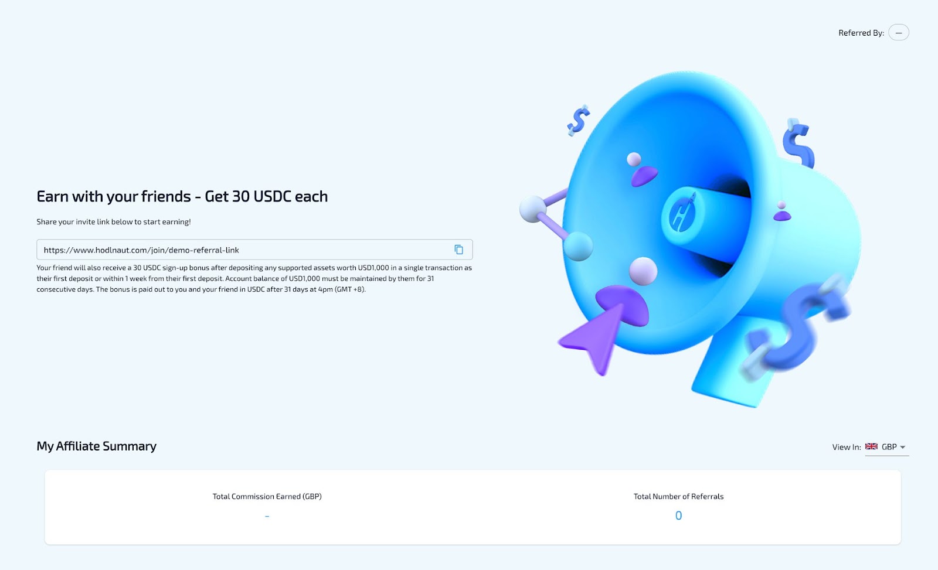The width and height of the screenshot is (938, 570).
Task: Click the UK flag icon next to GBP
Action: point(871,446)
